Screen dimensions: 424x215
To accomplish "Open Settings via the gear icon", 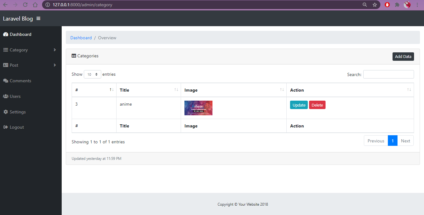I will pos(5,112).
